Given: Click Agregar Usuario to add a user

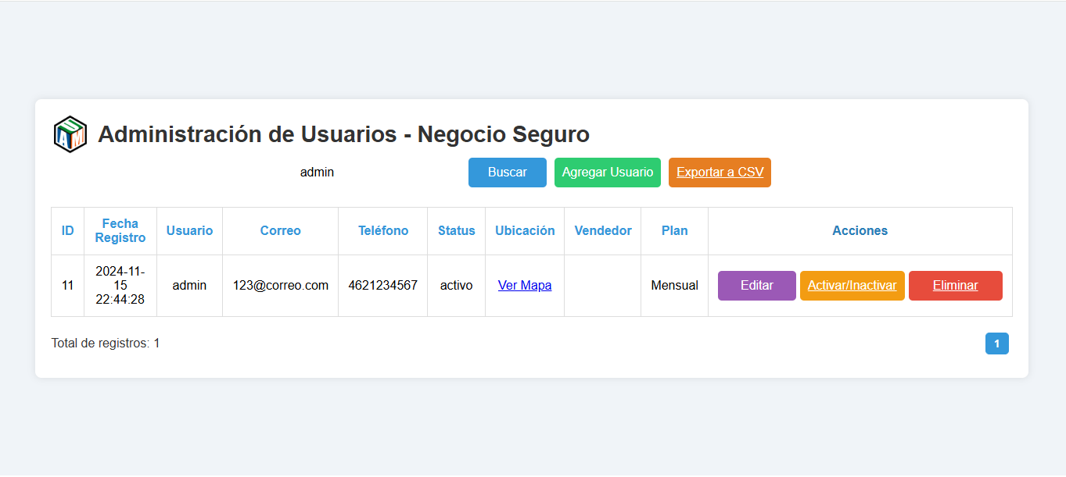Looking at the screenshot, I should click(607, 172).
